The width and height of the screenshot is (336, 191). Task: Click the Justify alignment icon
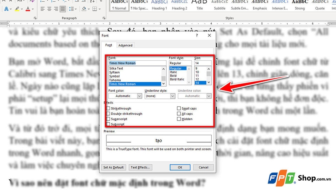[63, 9]
